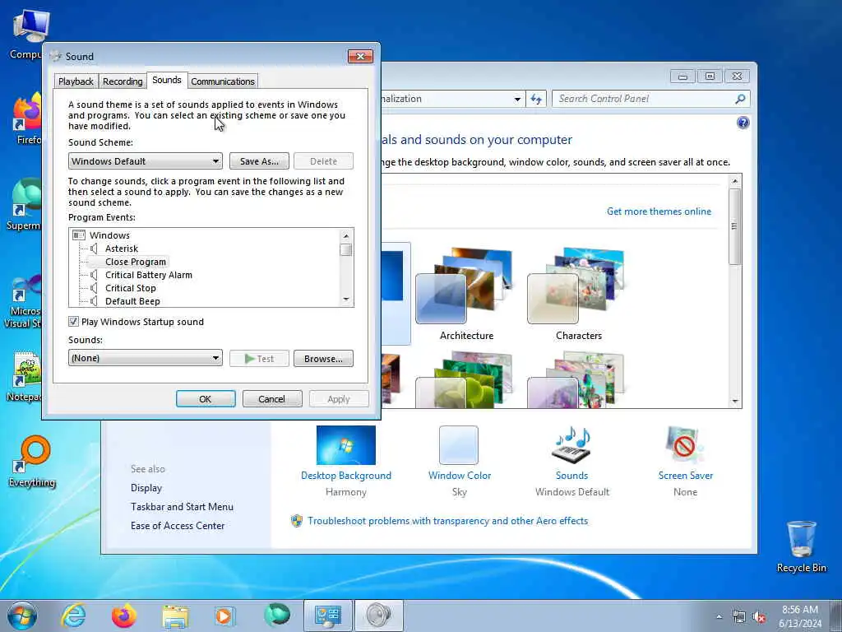Open Sounds settings icon in Personalization window
Screen dimensions: 842x632
pos(571,445)
